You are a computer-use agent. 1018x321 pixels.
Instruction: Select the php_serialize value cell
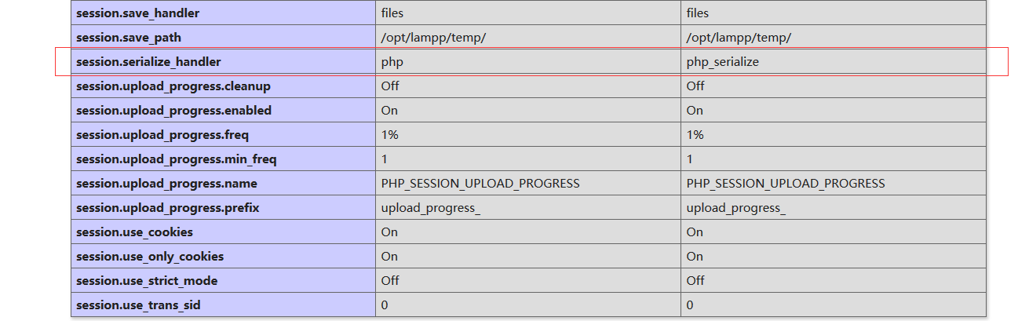tap(723, 61)
